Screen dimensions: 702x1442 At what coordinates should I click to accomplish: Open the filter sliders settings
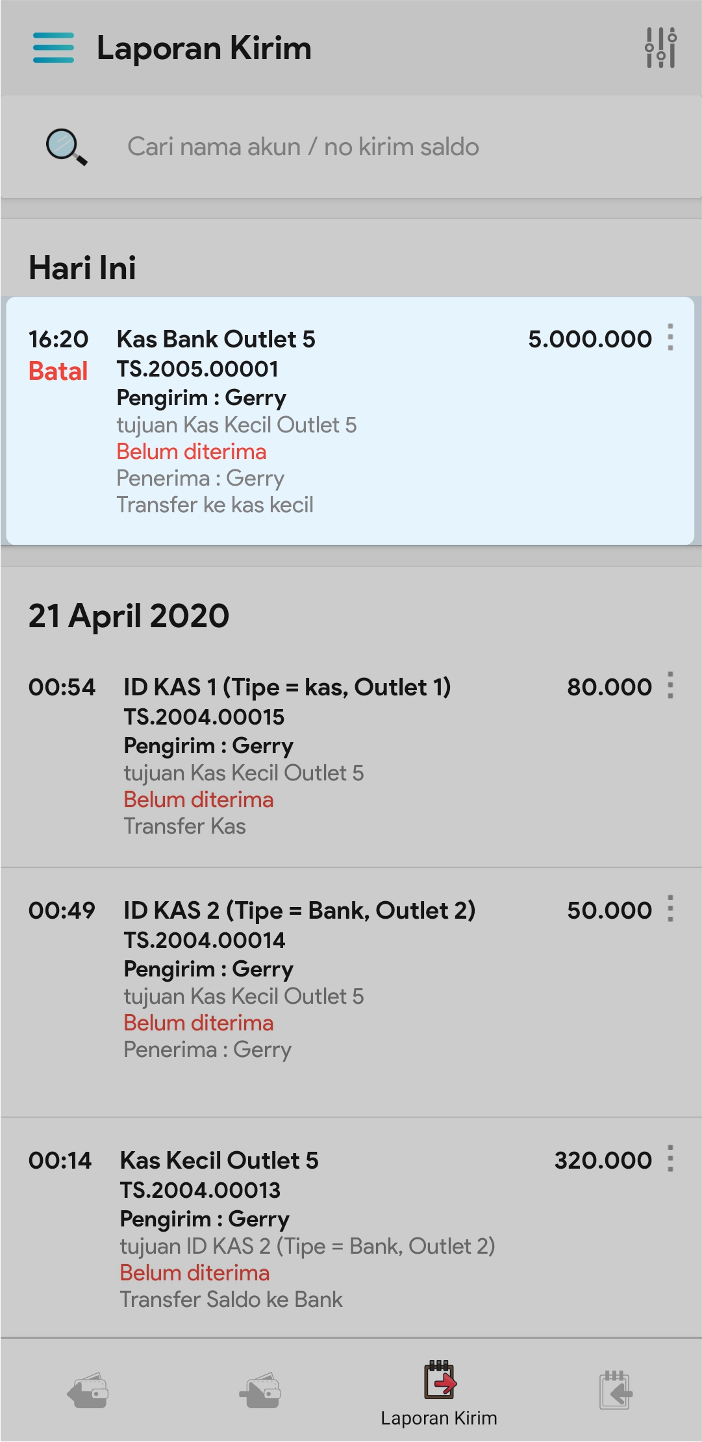click(660, 48)
